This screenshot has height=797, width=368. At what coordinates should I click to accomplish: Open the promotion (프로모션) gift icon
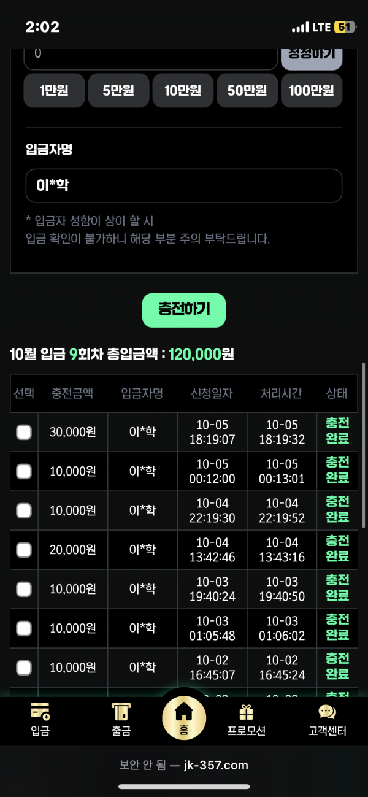[246, 713]
